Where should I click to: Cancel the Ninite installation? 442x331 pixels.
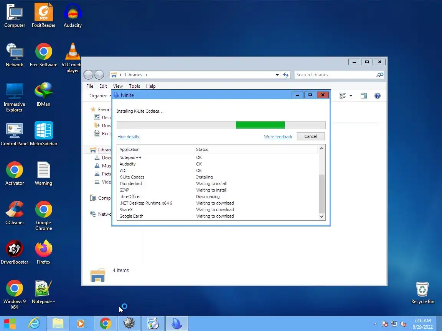[x=311, y=136]
